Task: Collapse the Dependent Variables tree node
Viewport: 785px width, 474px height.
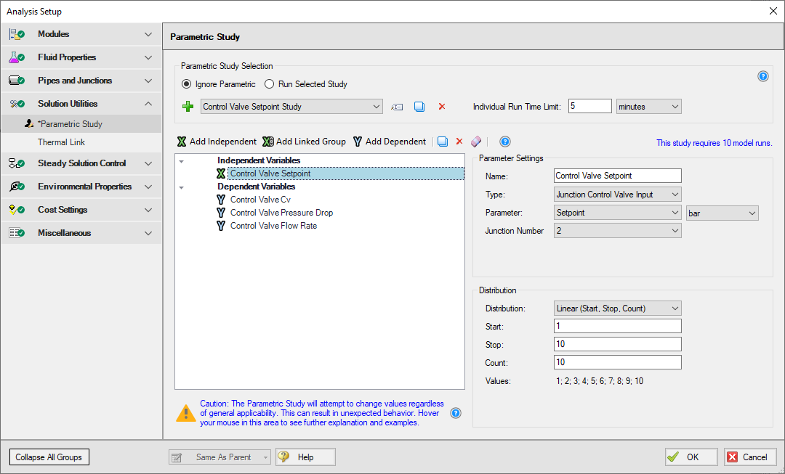Action: click(x=181, y=187)
